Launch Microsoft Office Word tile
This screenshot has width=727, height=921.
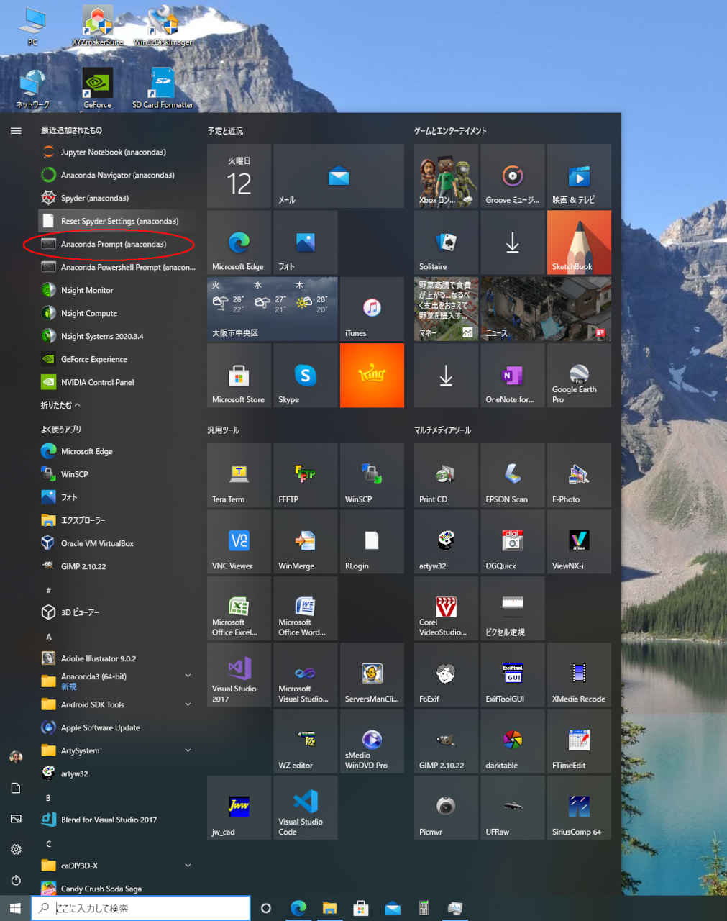306,608
